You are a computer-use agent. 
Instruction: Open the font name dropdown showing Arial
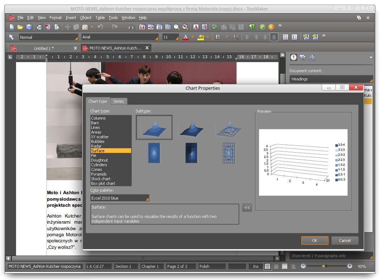coord(156,37)
